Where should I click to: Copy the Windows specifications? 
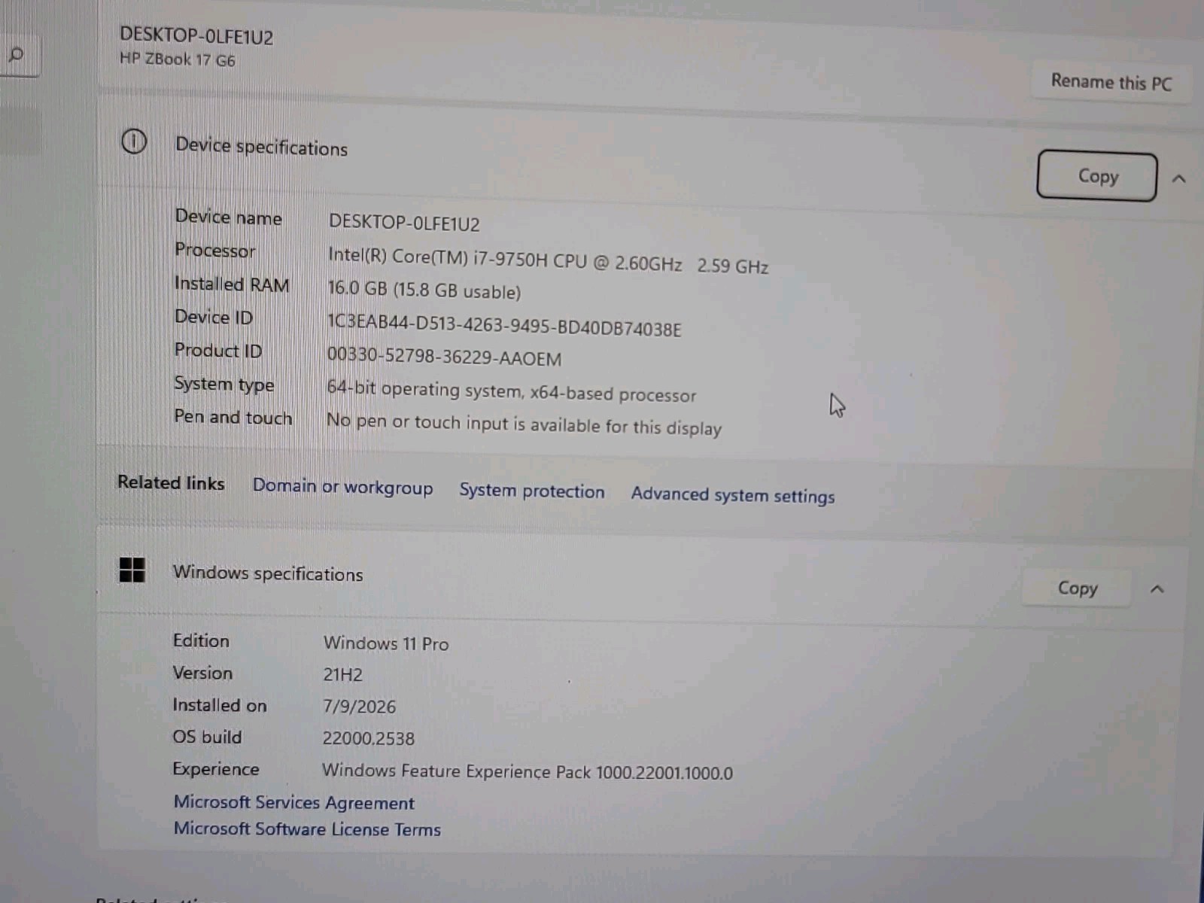click(x=1077, y=588)
